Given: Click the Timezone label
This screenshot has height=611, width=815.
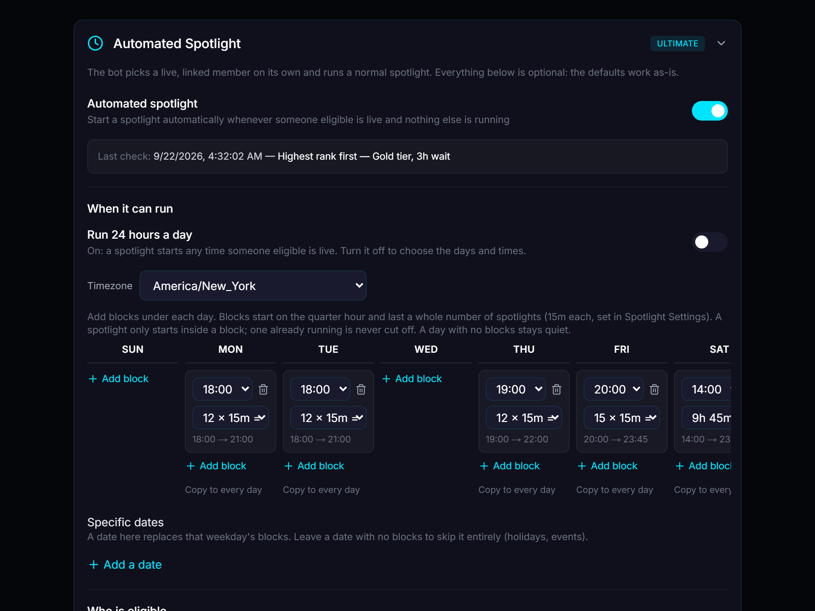Looking at the screenshot, I should tap(110, 286).
